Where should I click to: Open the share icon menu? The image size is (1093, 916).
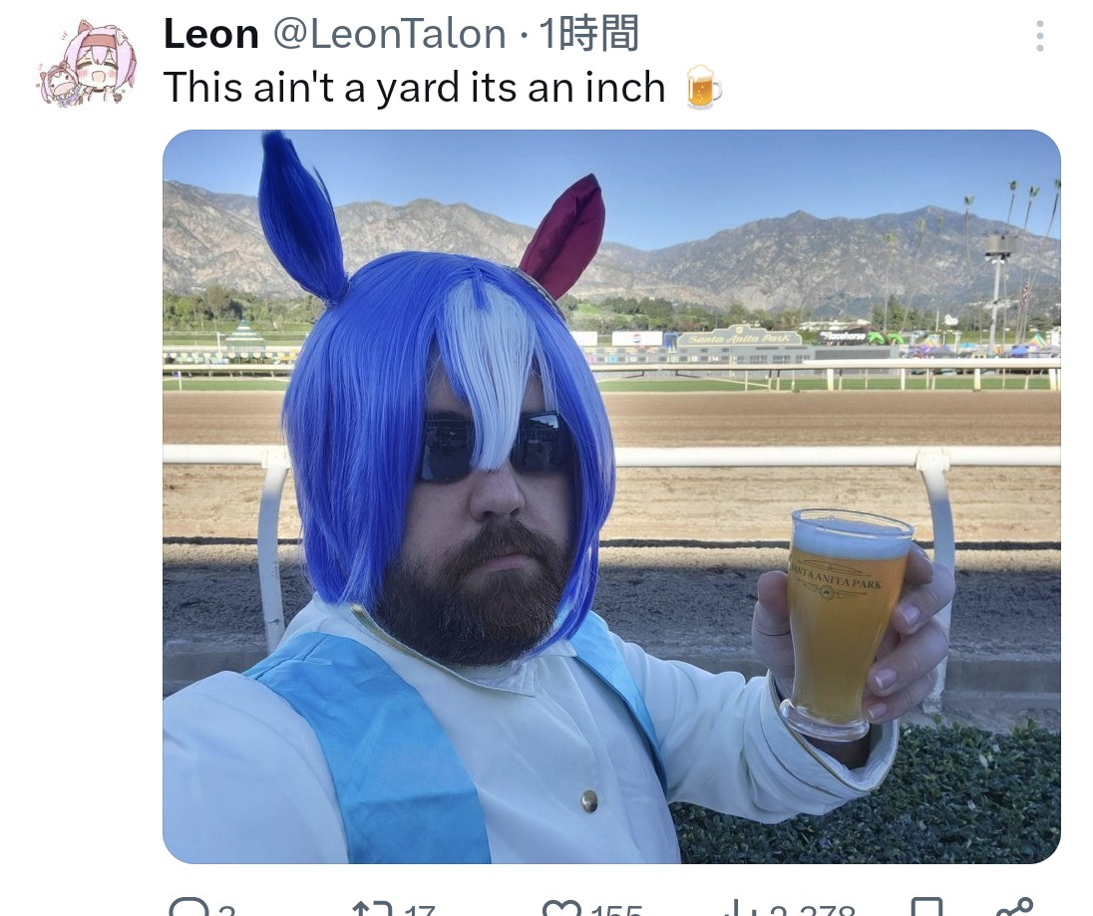point(1014,908)
